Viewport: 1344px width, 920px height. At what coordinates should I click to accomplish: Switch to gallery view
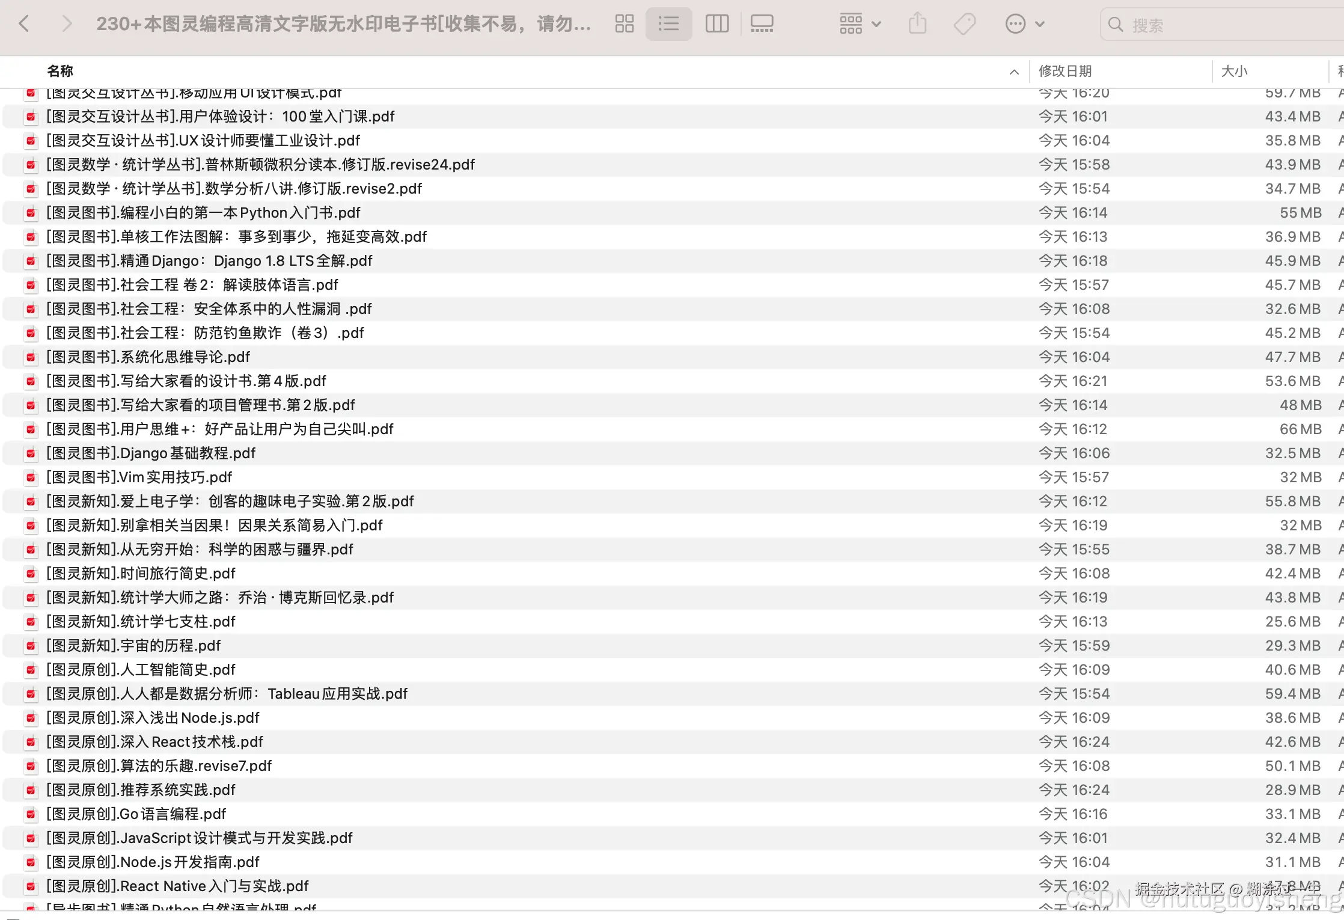click(x=762, y=24)
